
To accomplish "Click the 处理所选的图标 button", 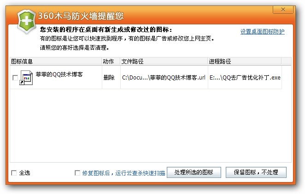I will [194, 172].
